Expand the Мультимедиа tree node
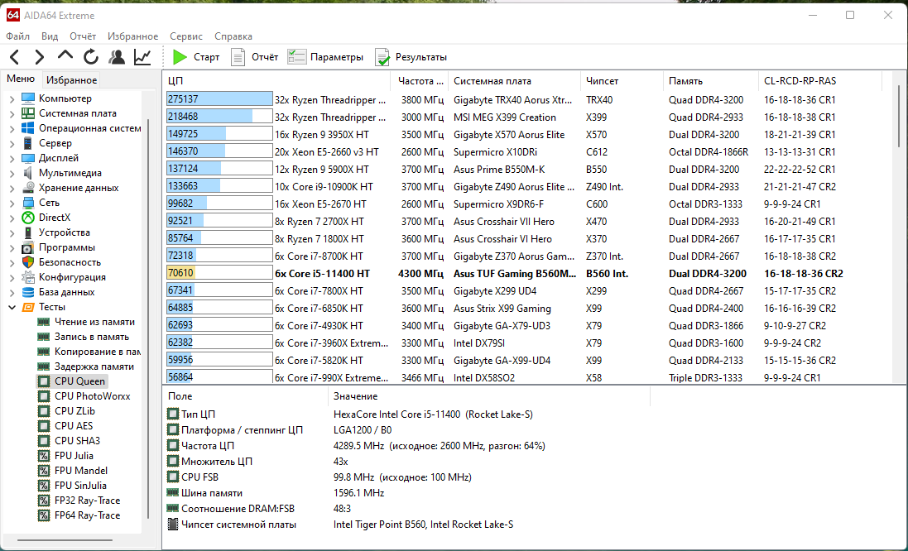The image size is (908, 551). point(12,173)
